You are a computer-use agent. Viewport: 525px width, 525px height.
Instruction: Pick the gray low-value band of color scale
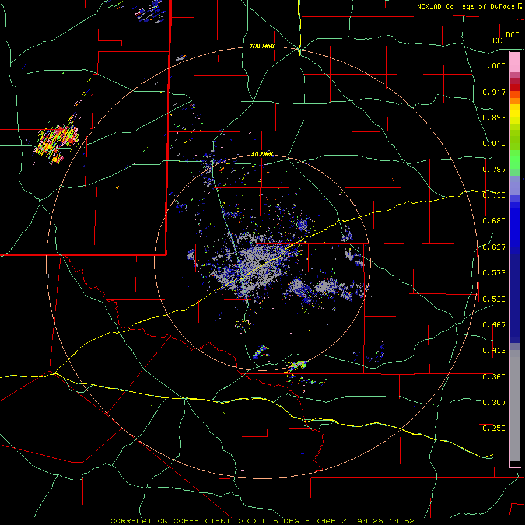click(x=515, y=405)
